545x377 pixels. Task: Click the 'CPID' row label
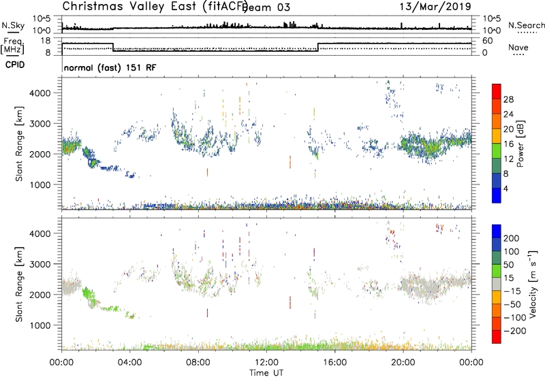[x=15, y=65]
